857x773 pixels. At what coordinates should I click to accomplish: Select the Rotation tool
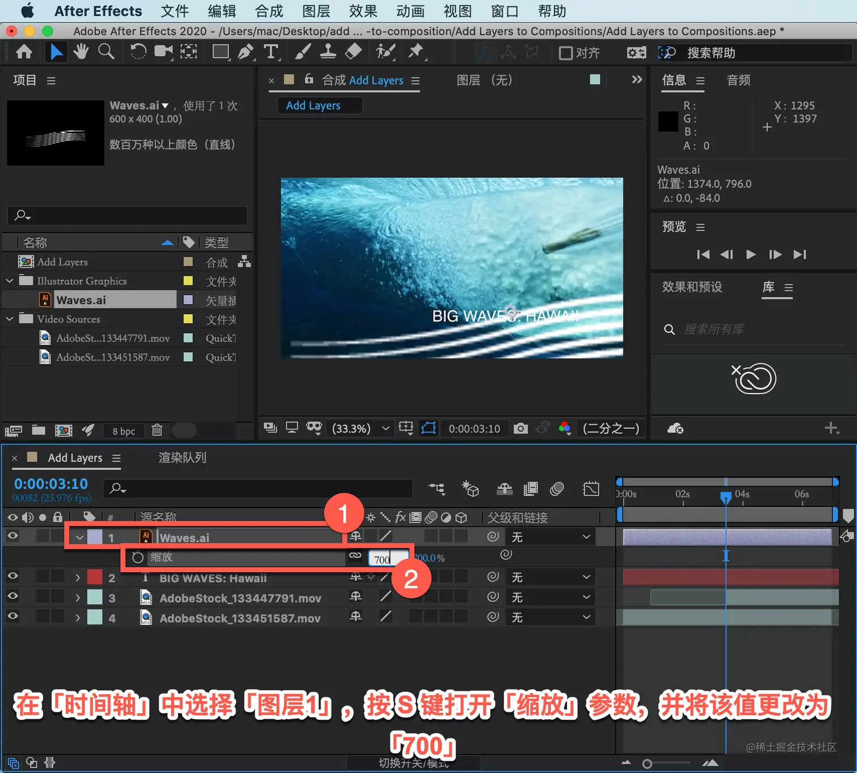[138, 52]
